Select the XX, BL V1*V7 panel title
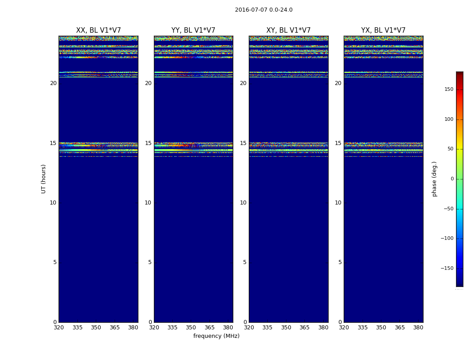This screenshot has width=470, height=358. pos(98,30)
